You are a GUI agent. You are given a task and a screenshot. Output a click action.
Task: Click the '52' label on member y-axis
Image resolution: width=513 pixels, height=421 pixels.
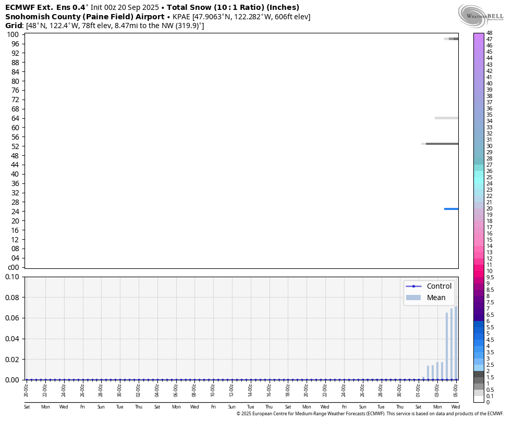15,146
